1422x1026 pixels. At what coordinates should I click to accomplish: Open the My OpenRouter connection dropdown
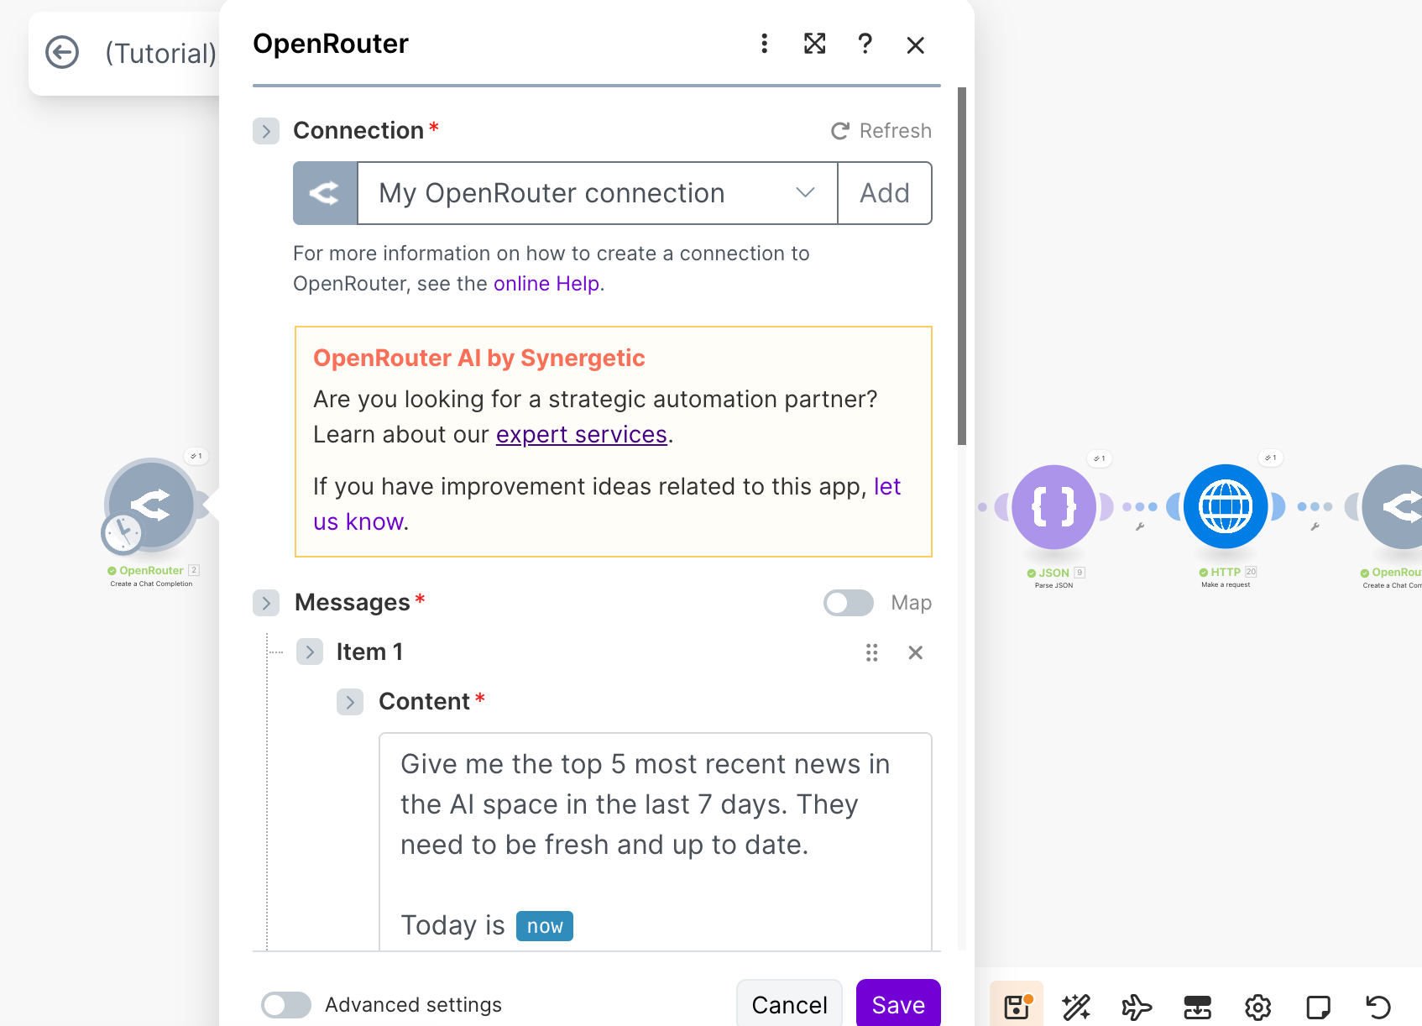click(x=804, y=193)
